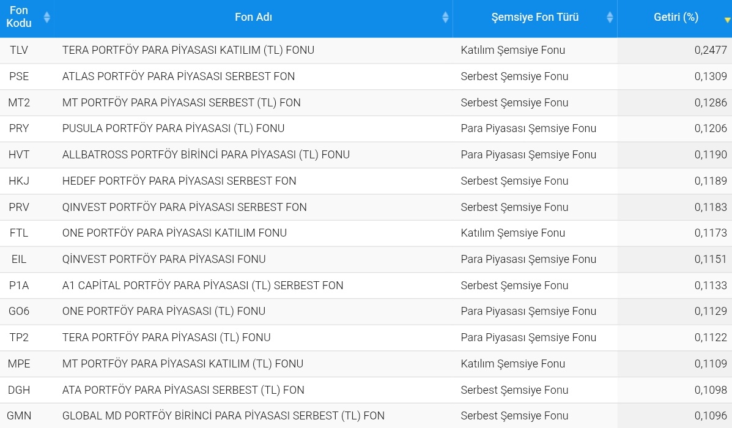The width and height of the screenshot is (732, 428).
Task: Click Katılım Şemsiye Fonu in MPE row
Action: point(512,364)
